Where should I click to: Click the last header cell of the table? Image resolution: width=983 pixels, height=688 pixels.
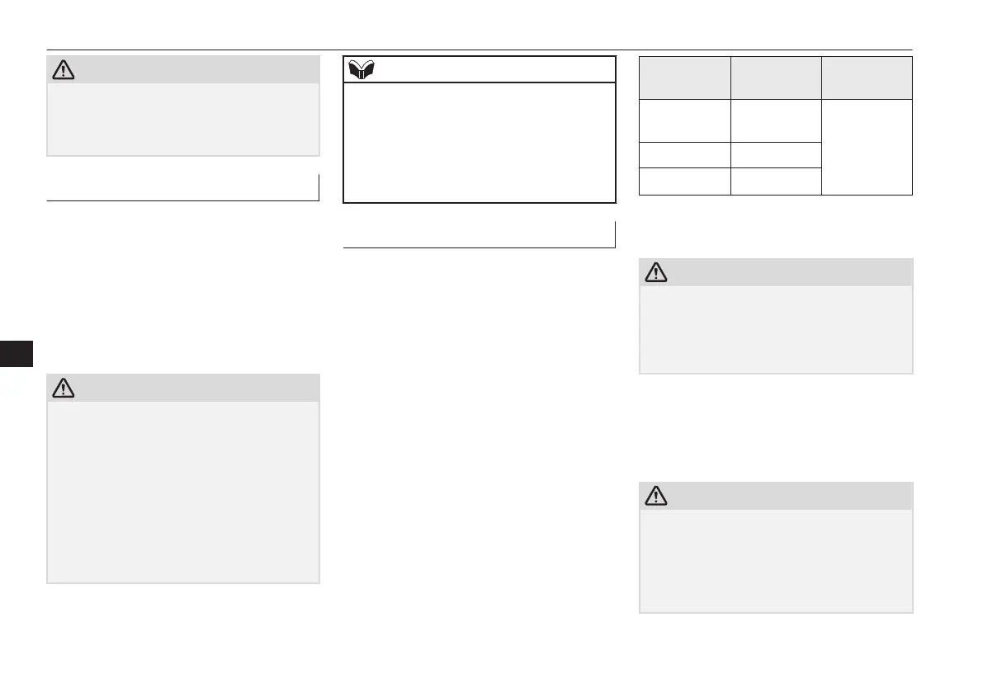tap(867, 78)
